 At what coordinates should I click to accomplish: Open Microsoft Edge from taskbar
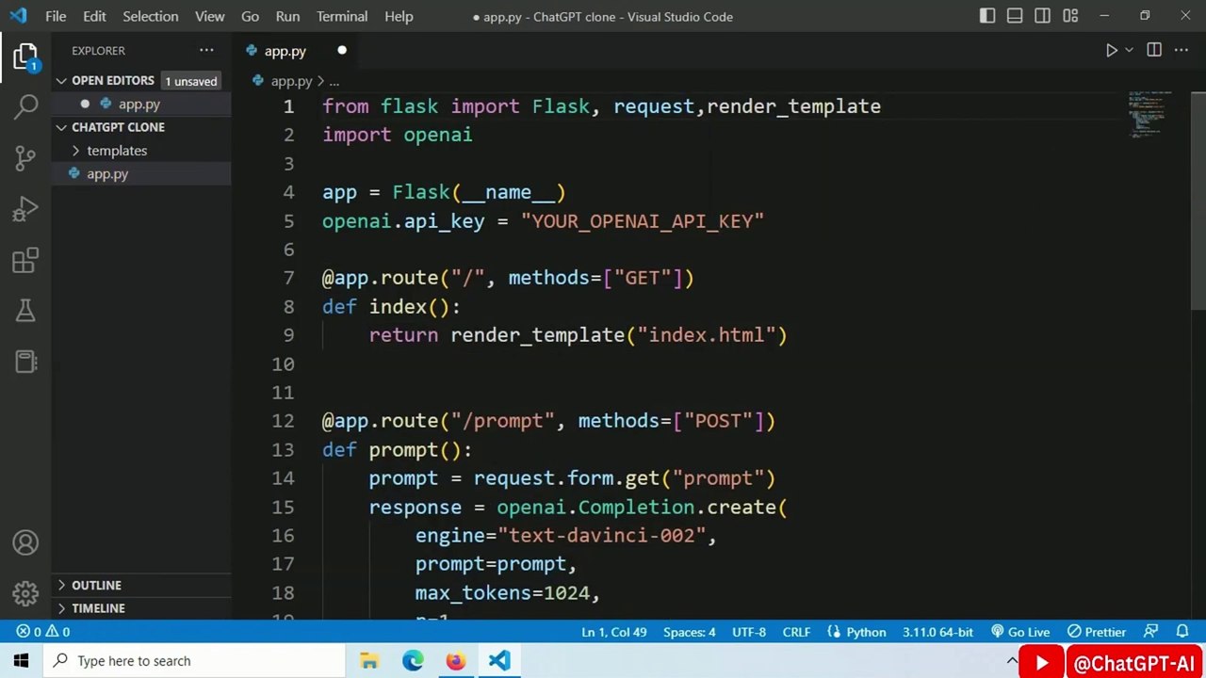(413, 661)
